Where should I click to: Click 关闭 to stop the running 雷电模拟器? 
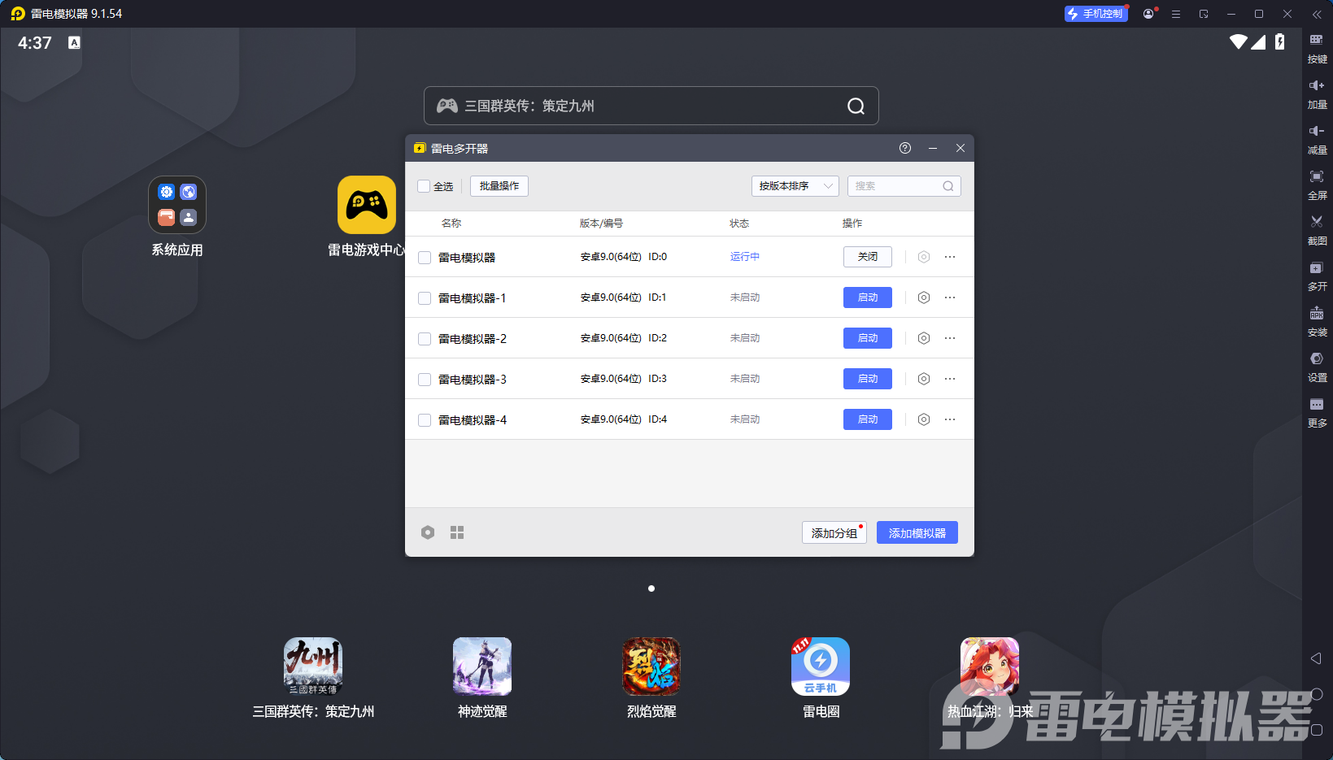pos(868,257)
